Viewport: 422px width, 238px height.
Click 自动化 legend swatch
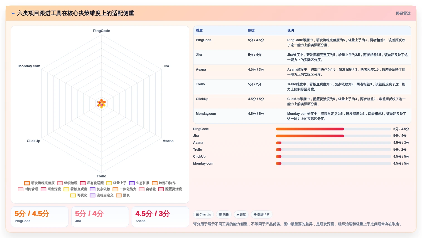[142, 189]
